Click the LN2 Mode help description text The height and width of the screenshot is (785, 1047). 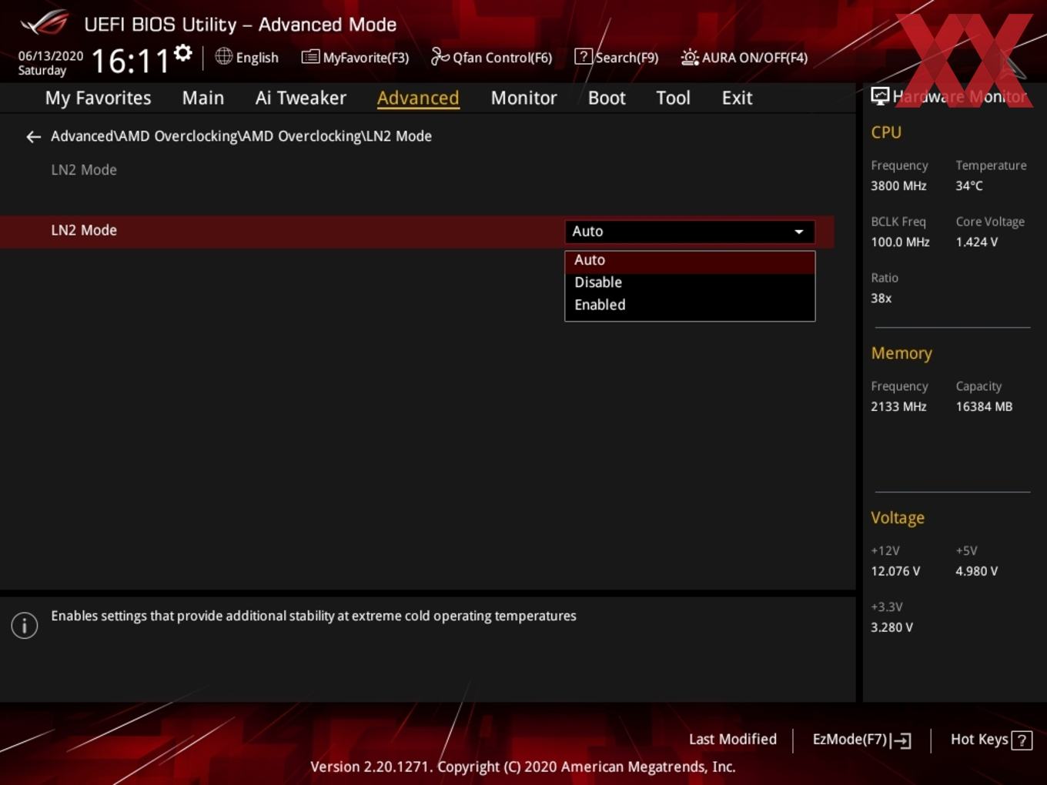tap(313, 616)
